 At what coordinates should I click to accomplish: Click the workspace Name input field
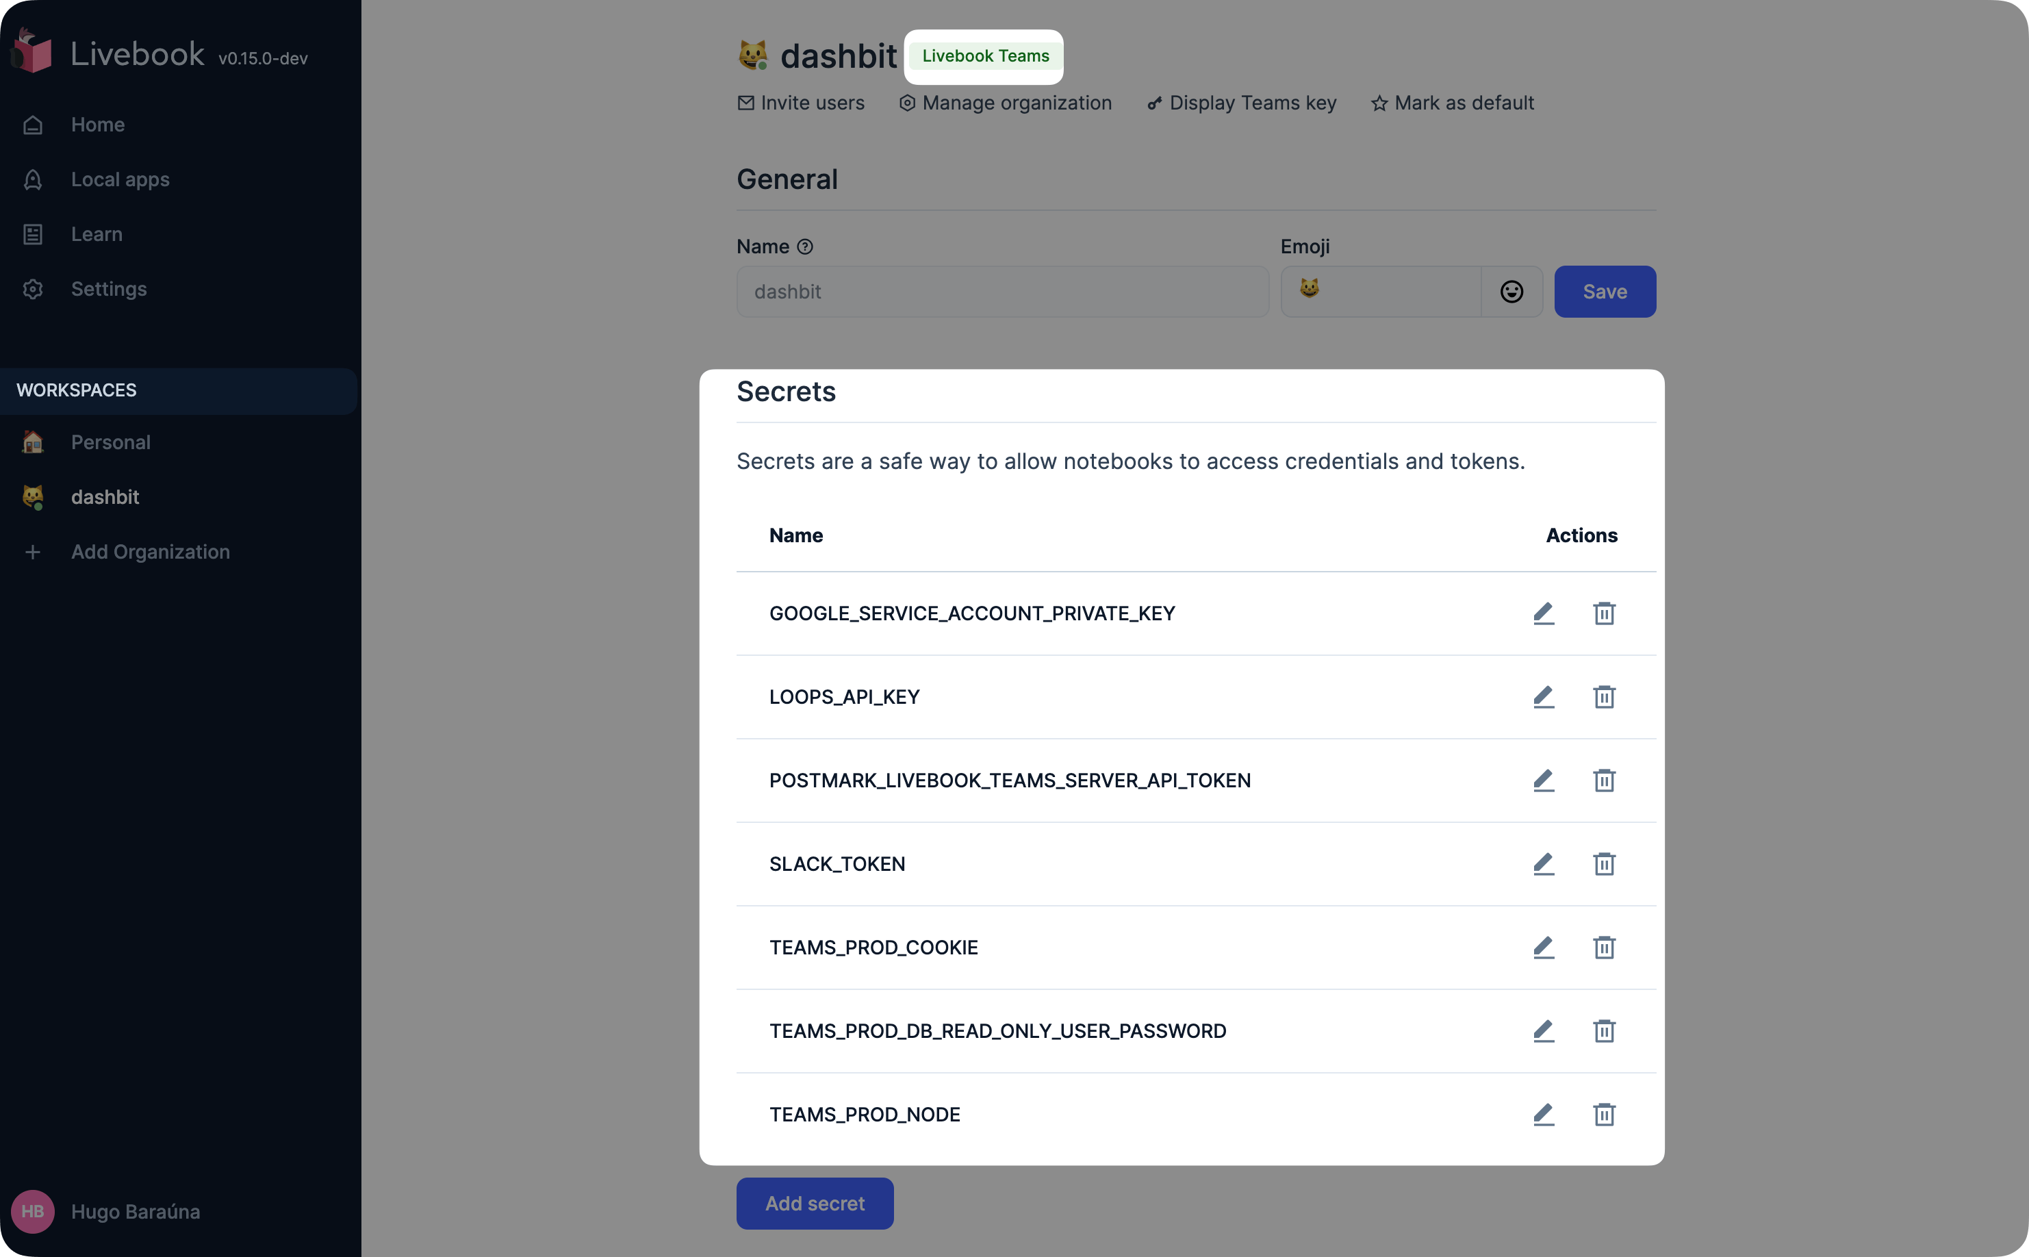[1001, 292]
